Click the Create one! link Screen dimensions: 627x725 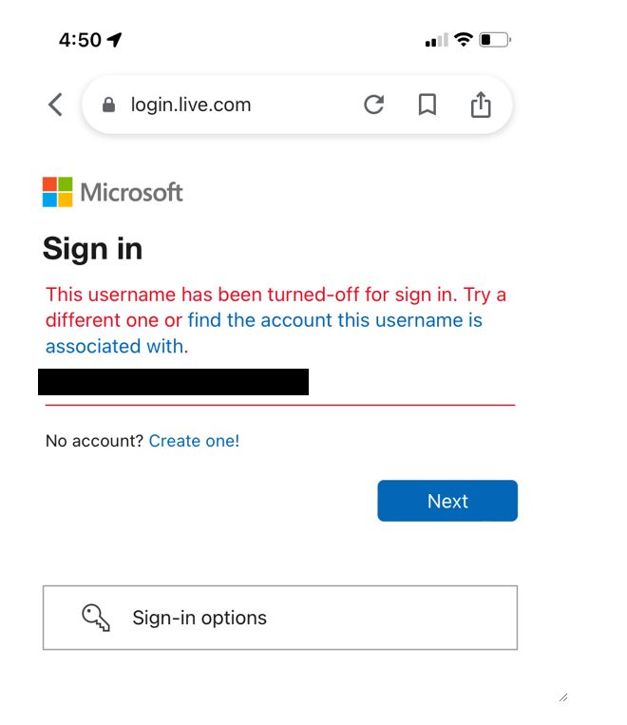tap(194, 441)
